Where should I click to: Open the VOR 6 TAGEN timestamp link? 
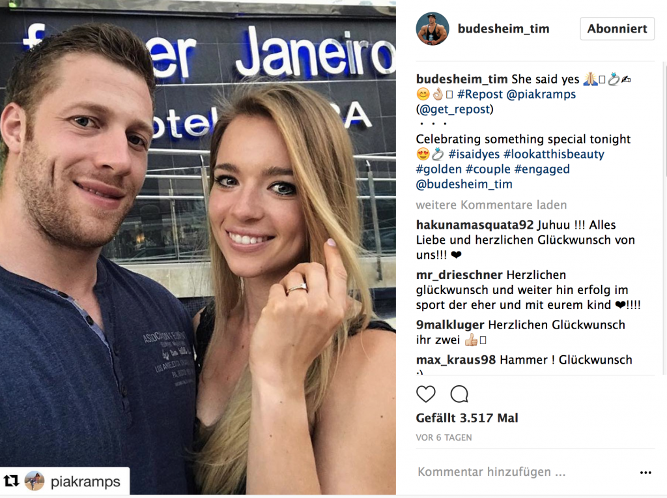tap(444, 437)
